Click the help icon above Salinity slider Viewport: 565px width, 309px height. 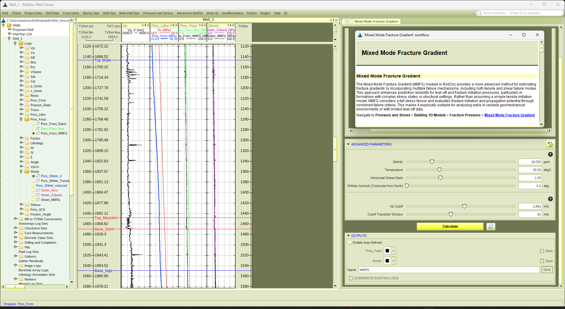point(550,154)
